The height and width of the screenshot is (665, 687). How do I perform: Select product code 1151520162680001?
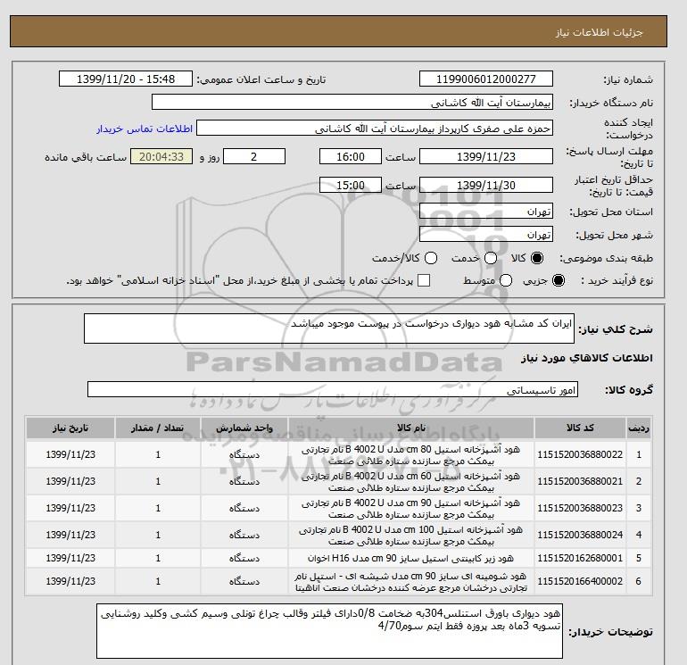(580, 558)
